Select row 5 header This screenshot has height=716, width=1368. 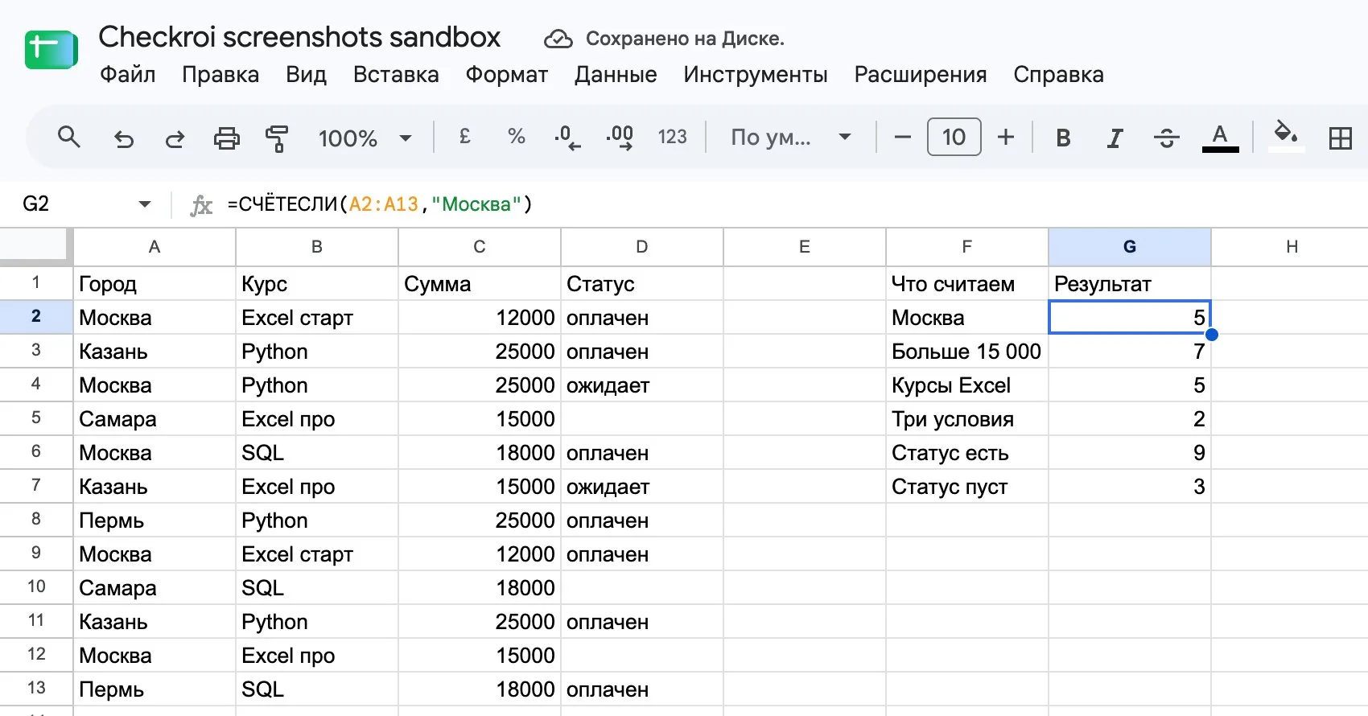[x=36, y=418]
